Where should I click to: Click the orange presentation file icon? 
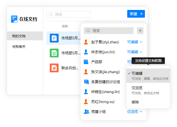point(54,68)
